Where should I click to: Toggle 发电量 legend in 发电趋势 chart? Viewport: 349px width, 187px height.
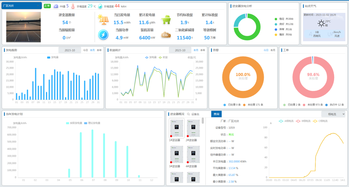(53, 57)
